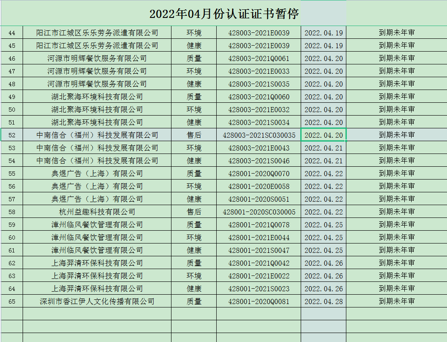
Task: Click row number 65 cell
Action: pos(12,301)
